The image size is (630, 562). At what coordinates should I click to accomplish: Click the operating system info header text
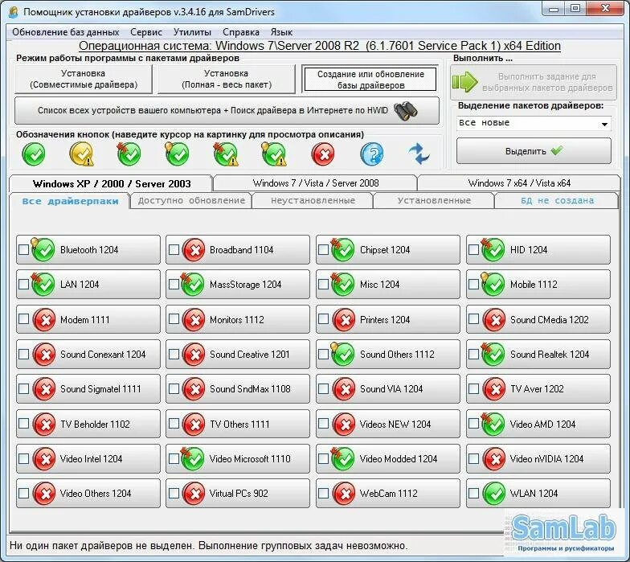[320, 46]
